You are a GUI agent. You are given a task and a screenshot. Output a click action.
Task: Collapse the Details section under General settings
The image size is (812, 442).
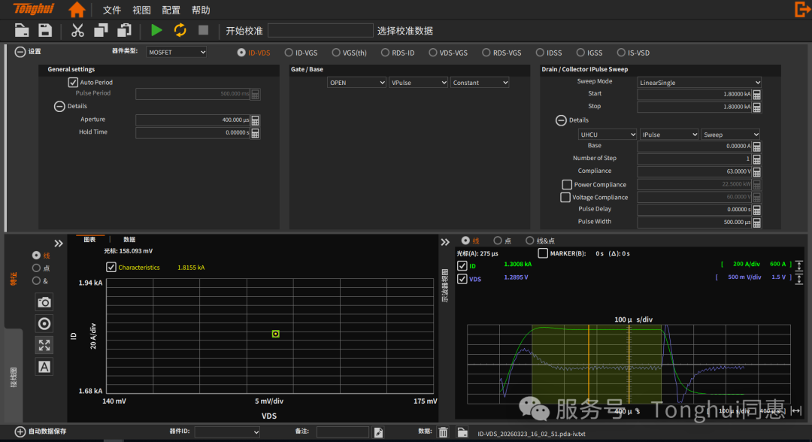pyautogui.click(x=59, y=107)
